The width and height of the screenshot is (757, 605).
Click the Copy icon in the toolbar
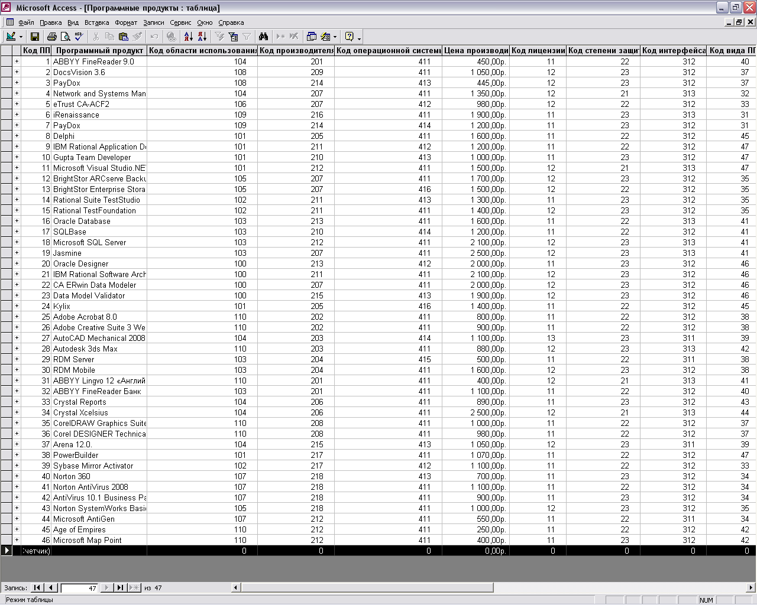coord(109,37)
